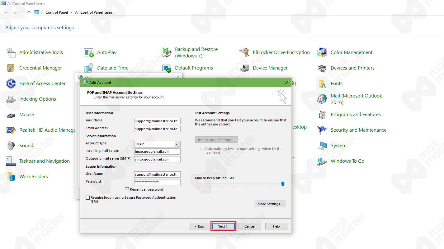This screenshot has width=444, height=249.
Task: Select All Control Panel Items breadcrumb
Action: click(94, 12)
